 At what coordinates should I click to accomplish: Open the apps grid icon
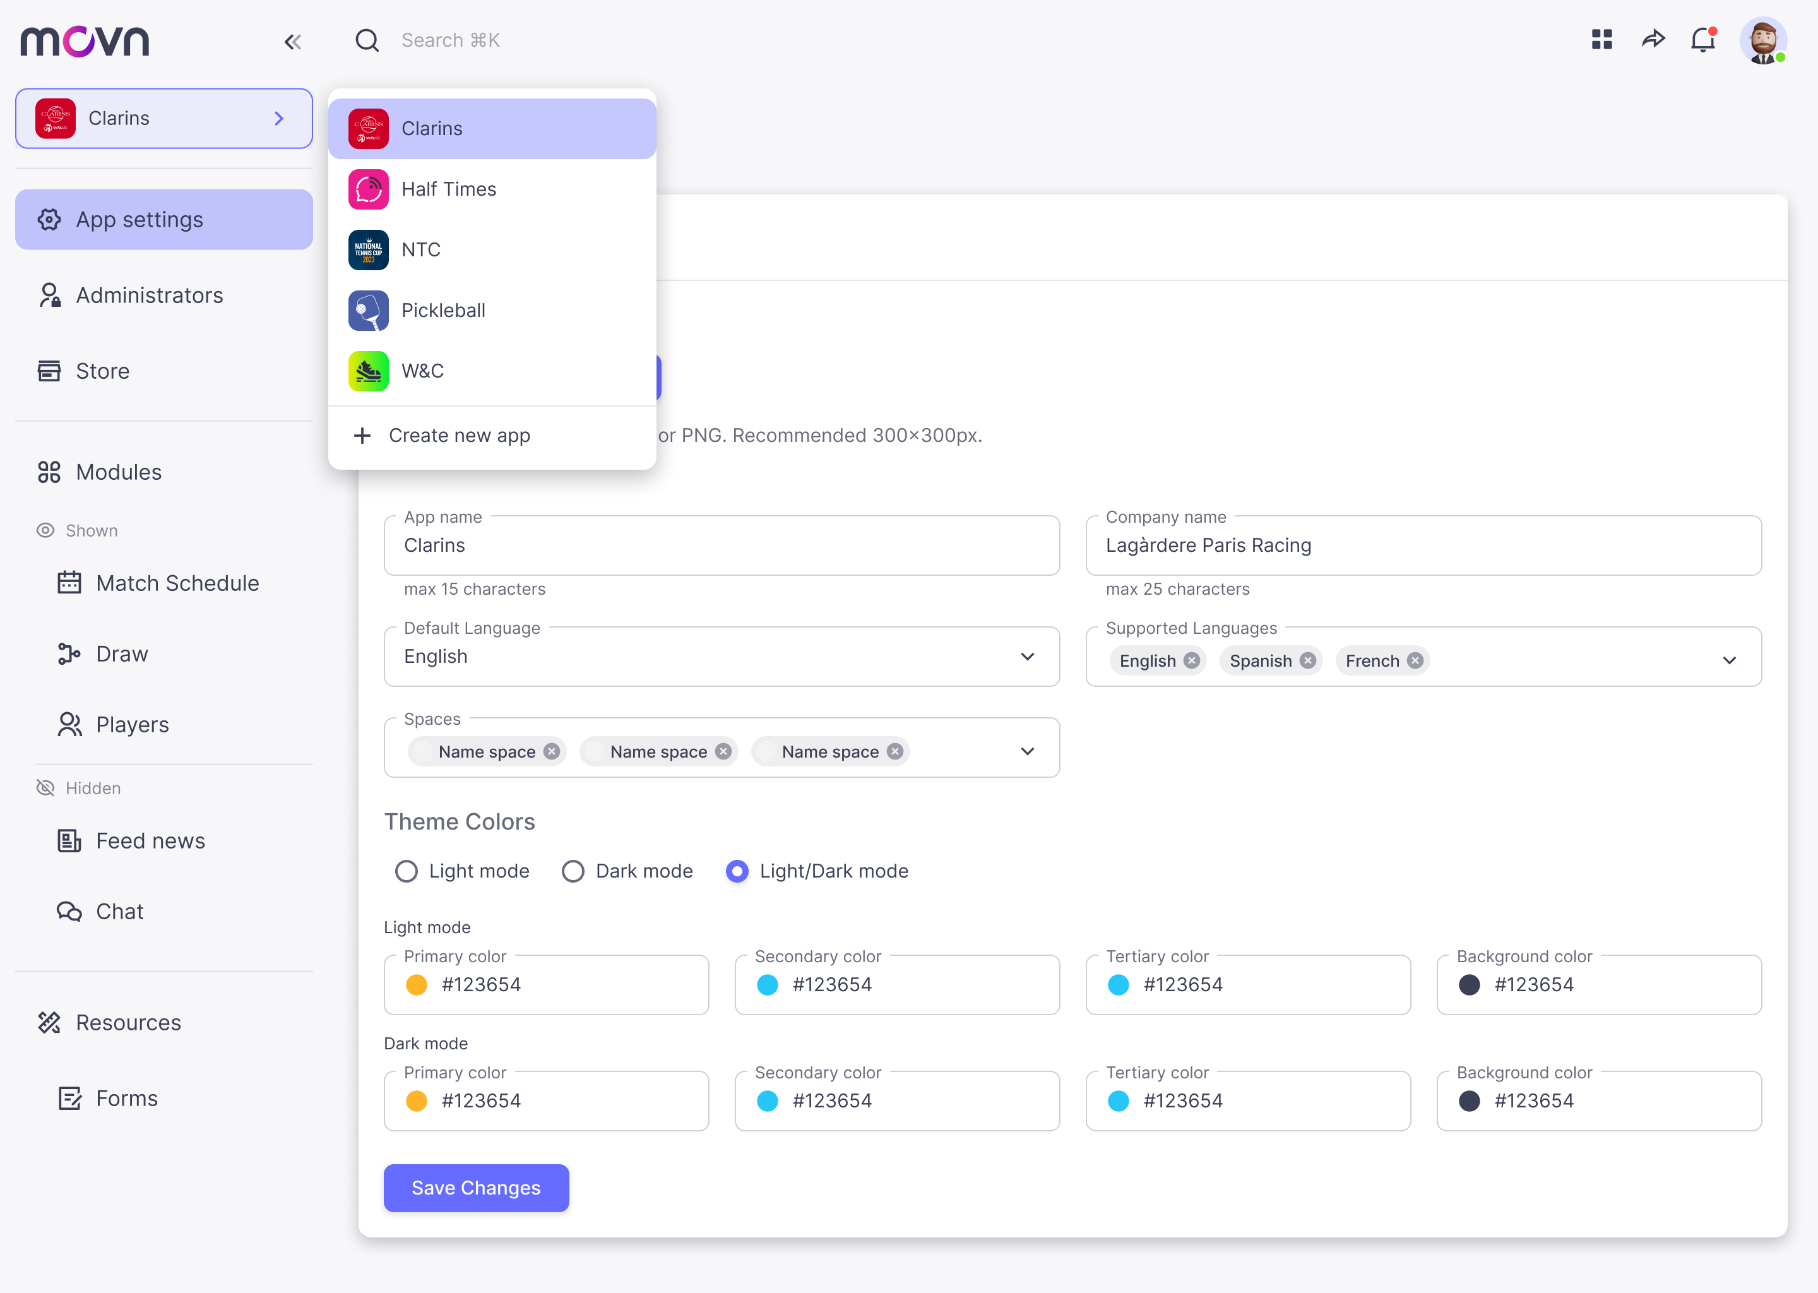coord(1601,39)
